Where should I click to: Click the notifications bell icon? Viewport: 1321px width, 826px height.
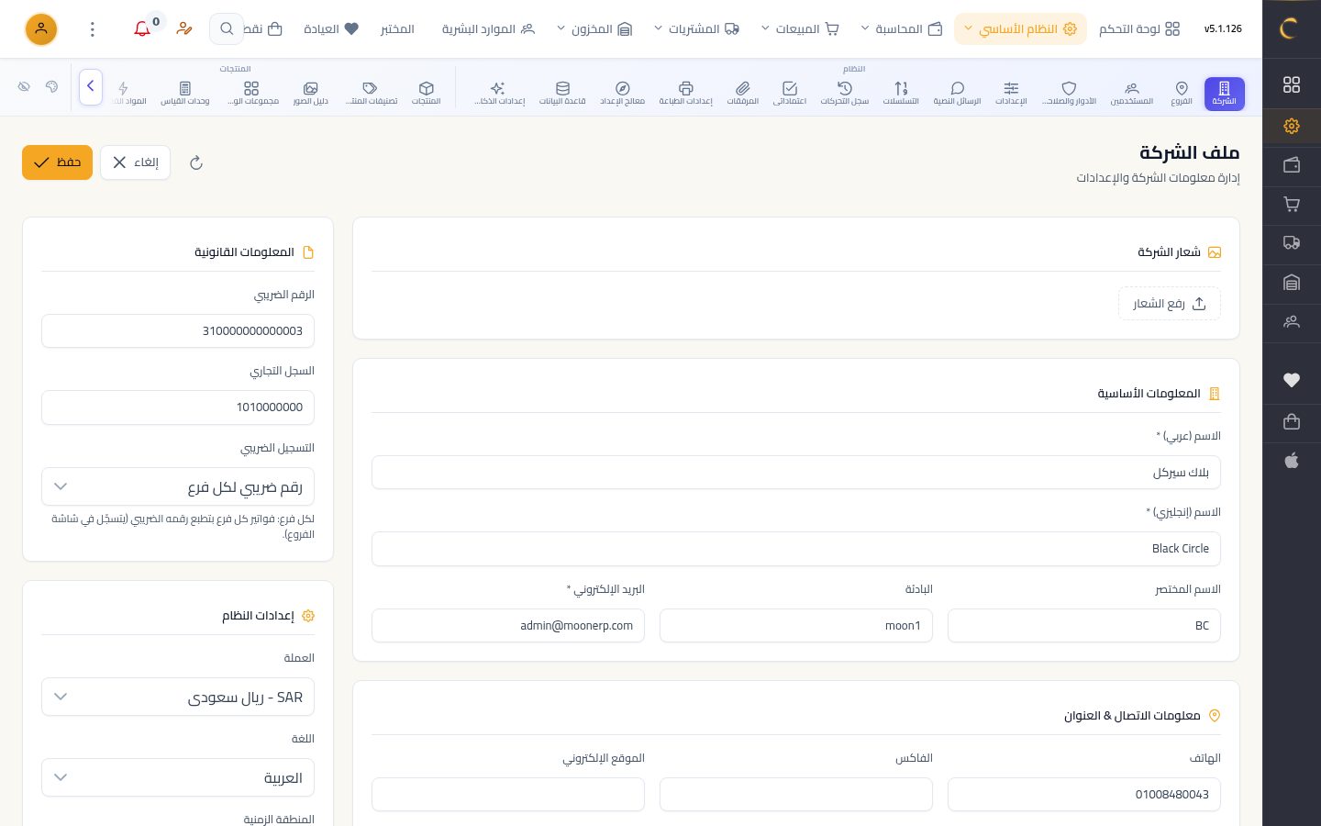click(142, 29)
